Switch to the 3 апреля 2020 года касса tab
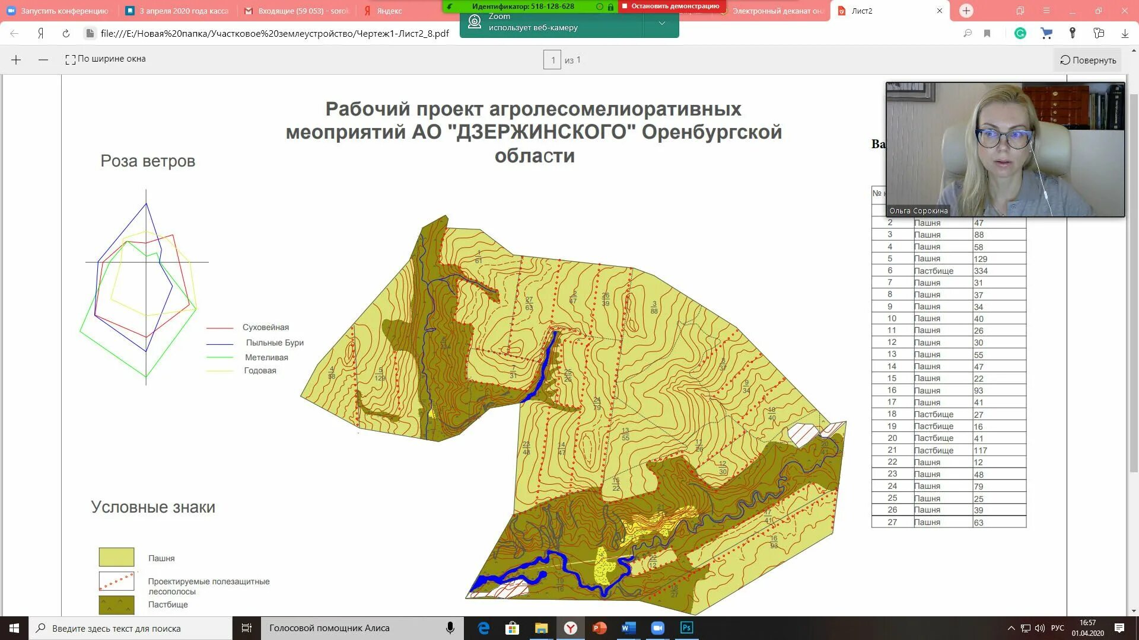 pyautogui.click(x=178, y=11)
